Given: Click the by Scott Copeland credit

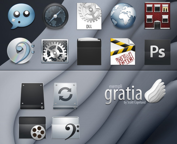Looking at the screenshot, I should click(135, 102).
